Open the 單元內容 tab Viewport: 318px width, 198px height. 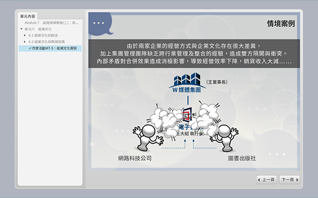[x=28, y=16]
